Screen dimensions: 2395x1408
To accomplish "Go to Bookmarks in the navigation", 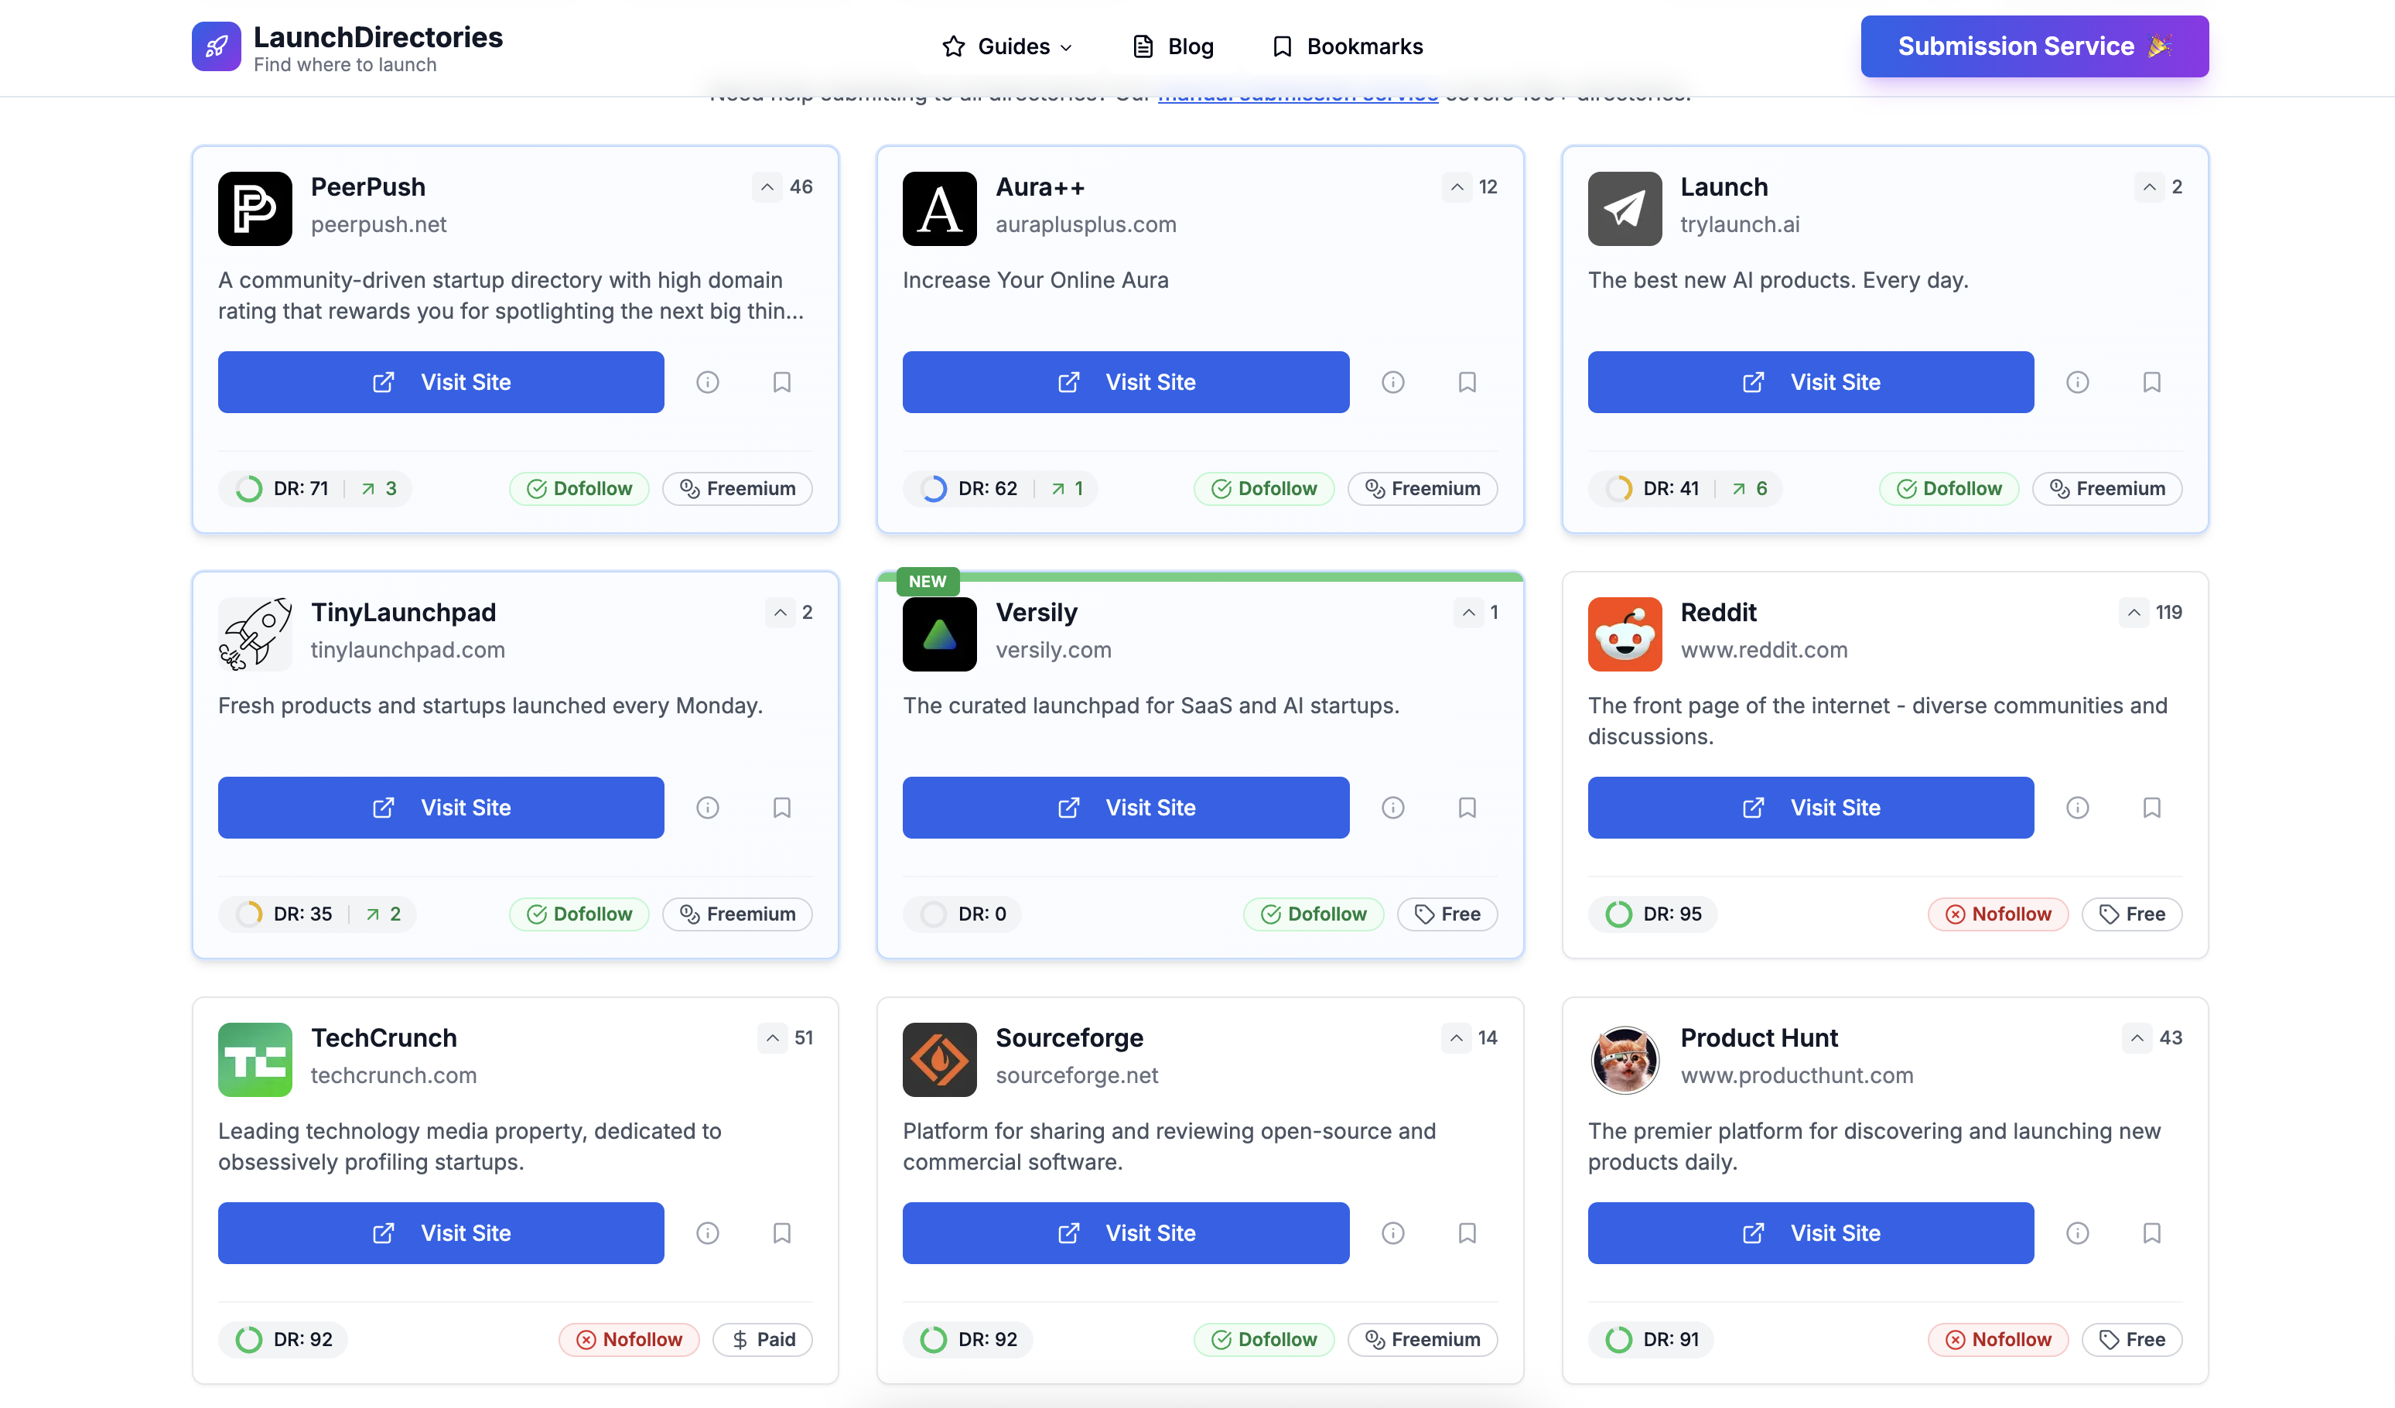I will (1347, 46).
